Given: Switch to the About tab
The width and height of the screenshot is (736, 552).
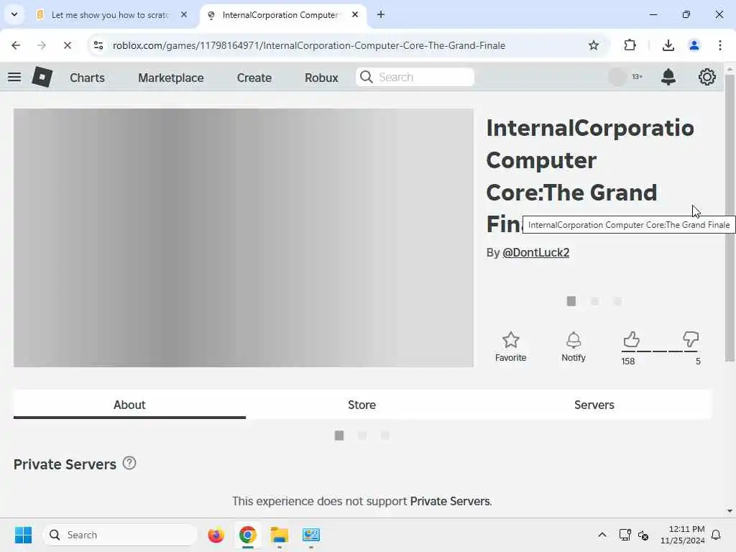Looking at the screenshot, I should tap(129, 405).
